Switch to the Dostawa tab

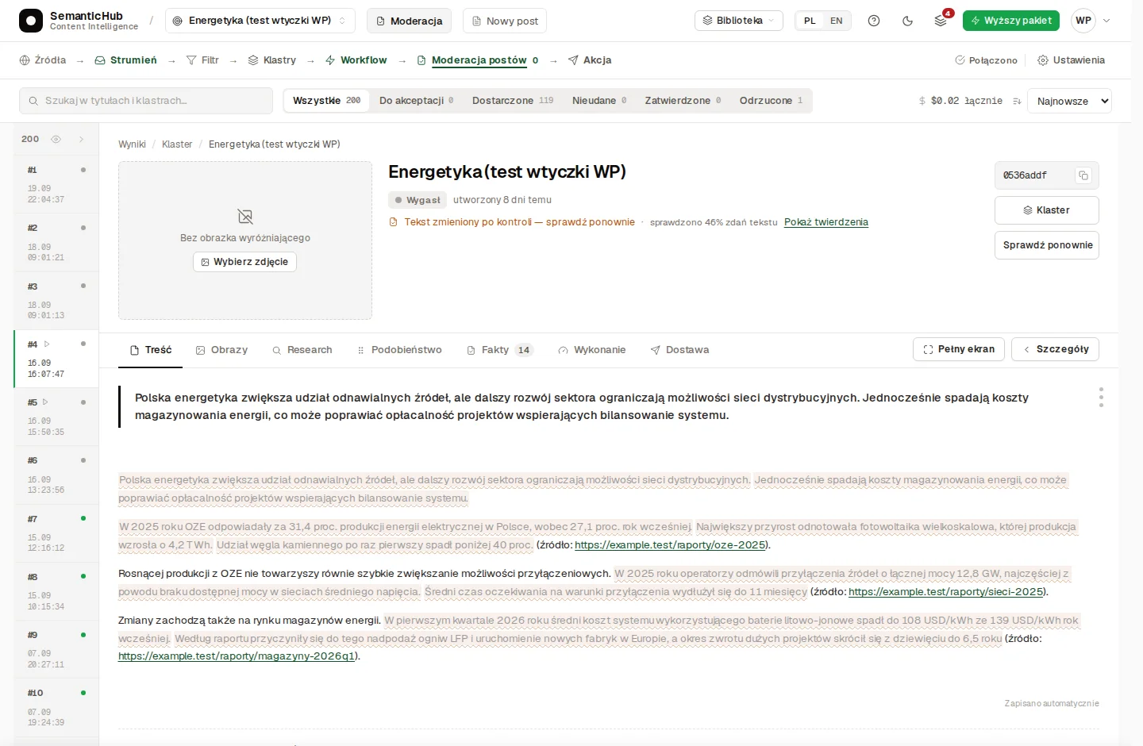click(679, 350)
